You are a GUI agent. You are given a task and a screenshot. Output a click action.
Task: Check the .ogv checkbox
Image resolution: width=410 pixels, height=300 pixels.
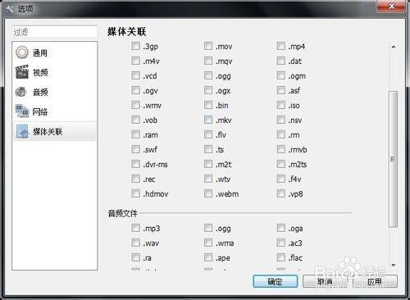point(135,90)
